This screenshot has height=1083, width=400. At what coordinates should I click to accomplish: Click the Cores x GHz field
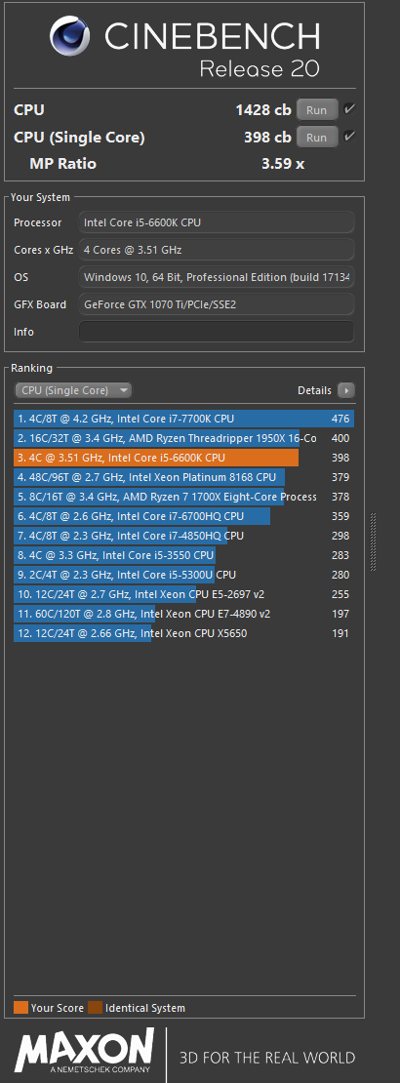pyautogui.click(x=217, y=250)
